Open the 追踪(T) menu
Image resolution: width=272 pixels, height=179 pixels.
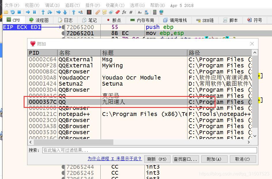click(72, 5)
